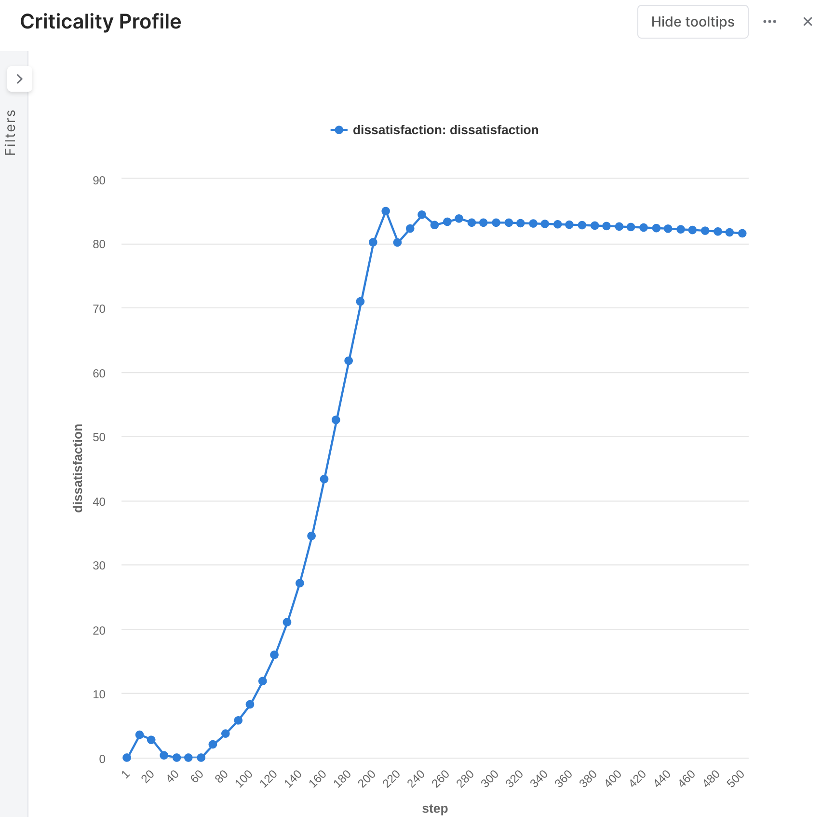Select the data point at step 160
The height and width of the screenshot is (817, 835).
click(x=324, y=479)
